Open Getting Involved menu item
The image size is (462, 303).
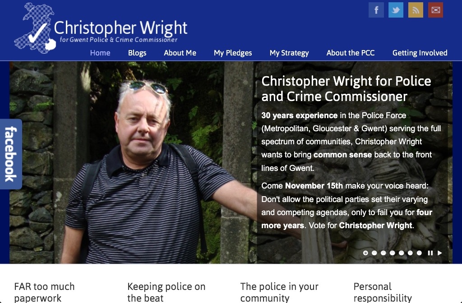420,53
